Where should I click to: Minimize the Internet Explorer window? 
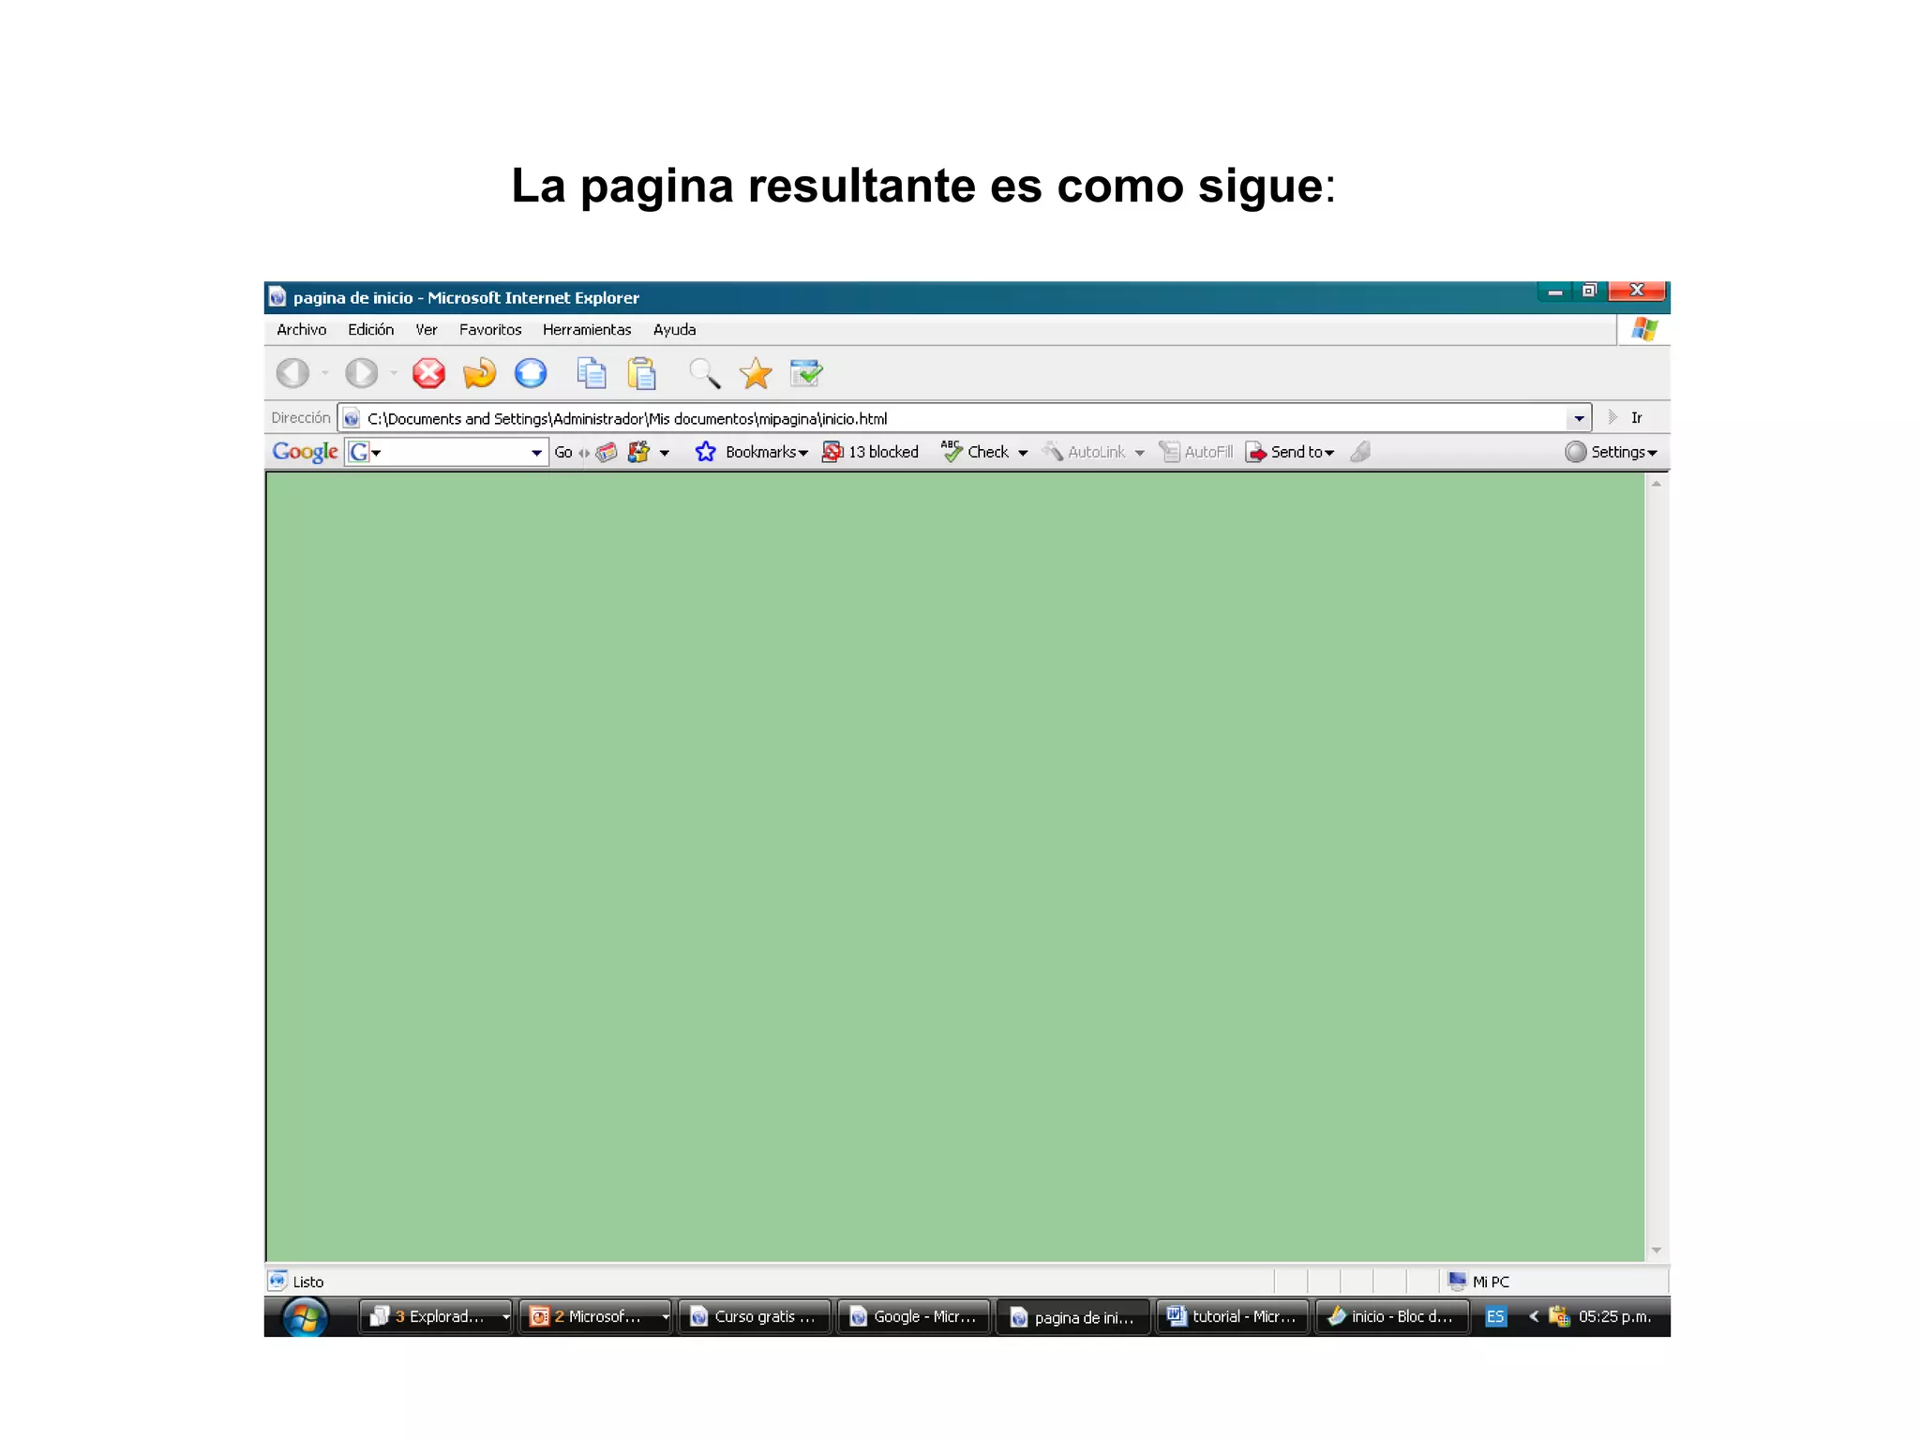(1555, 292)
